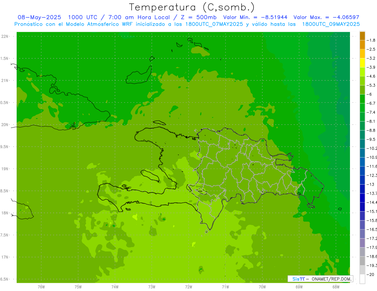Click the "-6.7" colorbar value
Viewport: 377px width, 291px height.
click(x=371, y=103)
